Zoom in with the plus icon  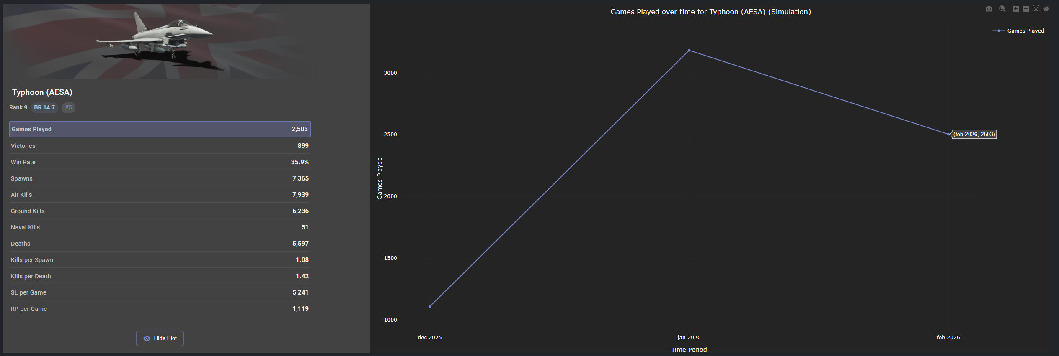coord(1015,9)
